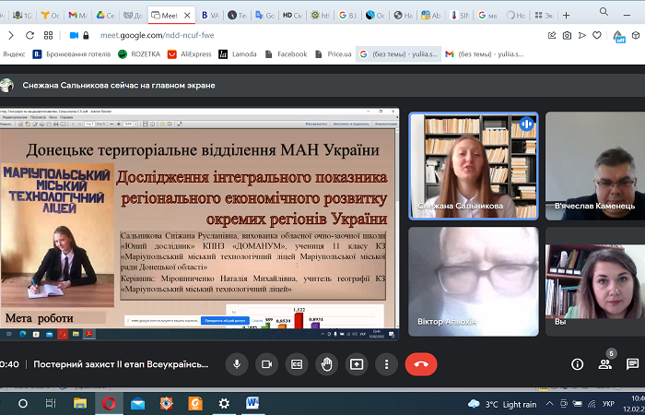Viewport: 645px width, 415px height.
Task: Open Opera browser from taskbar
Action: [109, 404]
